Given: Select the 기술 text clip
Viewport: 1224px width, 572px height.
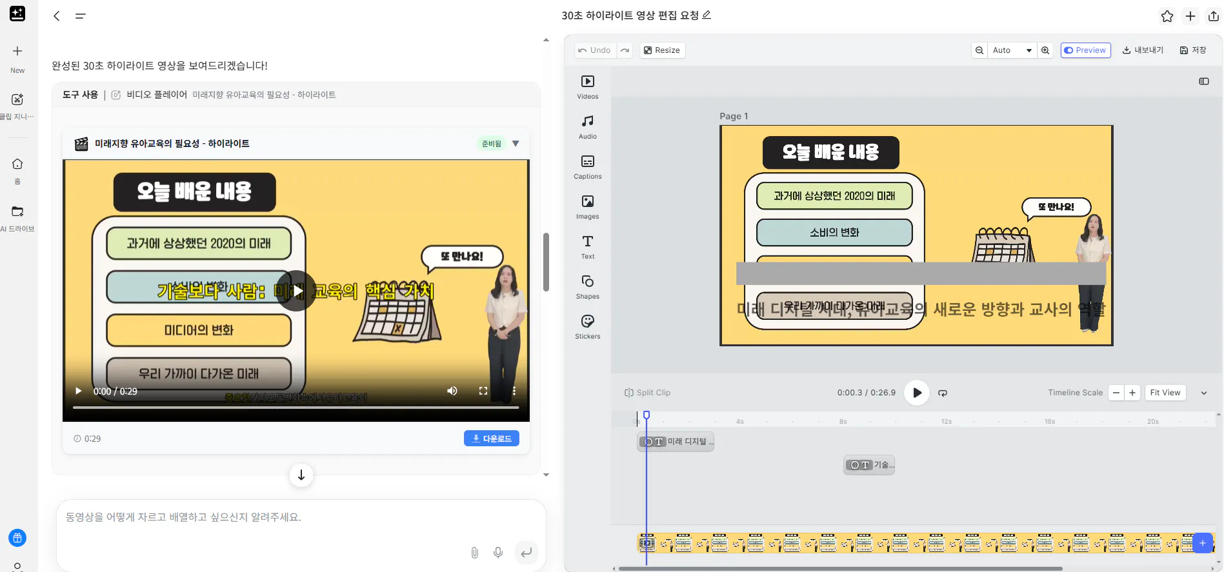Looking at the screenshot, I should pos(869,465).
